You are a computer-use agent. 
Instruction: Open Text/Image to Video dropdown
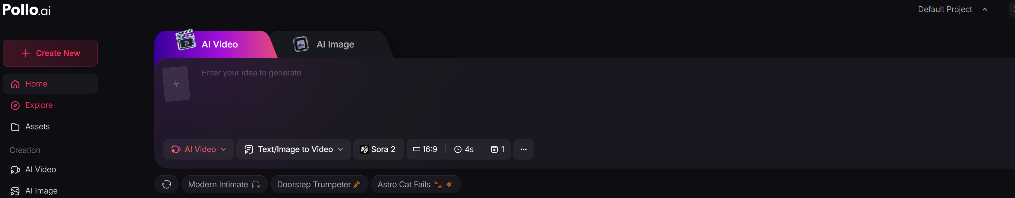[x=294, y=149]
